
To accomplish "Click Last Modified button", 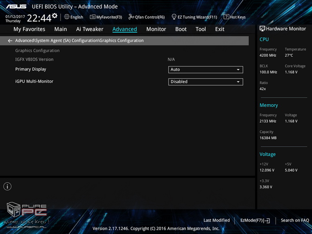I will 217,221.
